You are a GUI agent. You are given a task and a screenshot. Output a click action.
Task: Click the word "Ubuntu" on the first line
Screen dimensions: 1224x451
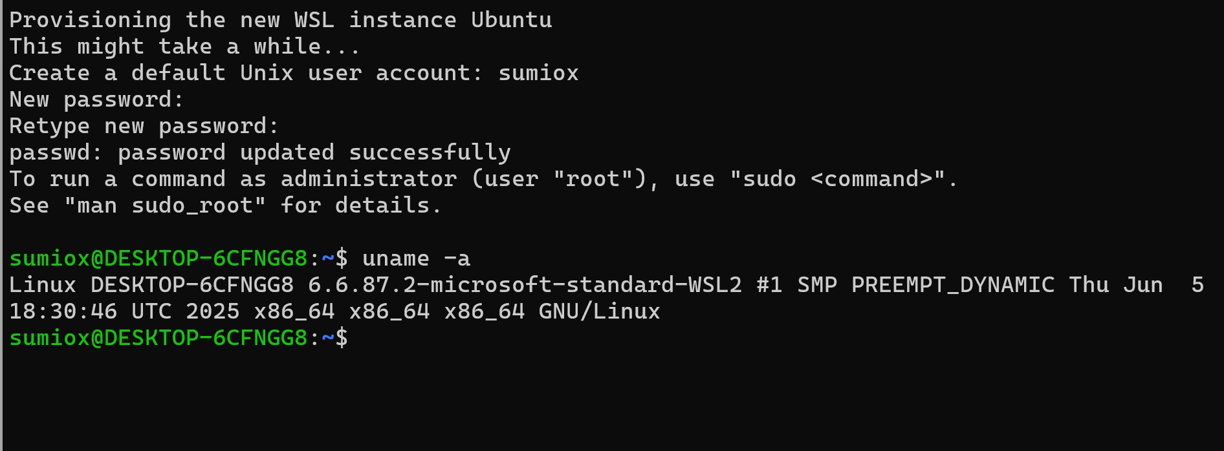[511, 20]
